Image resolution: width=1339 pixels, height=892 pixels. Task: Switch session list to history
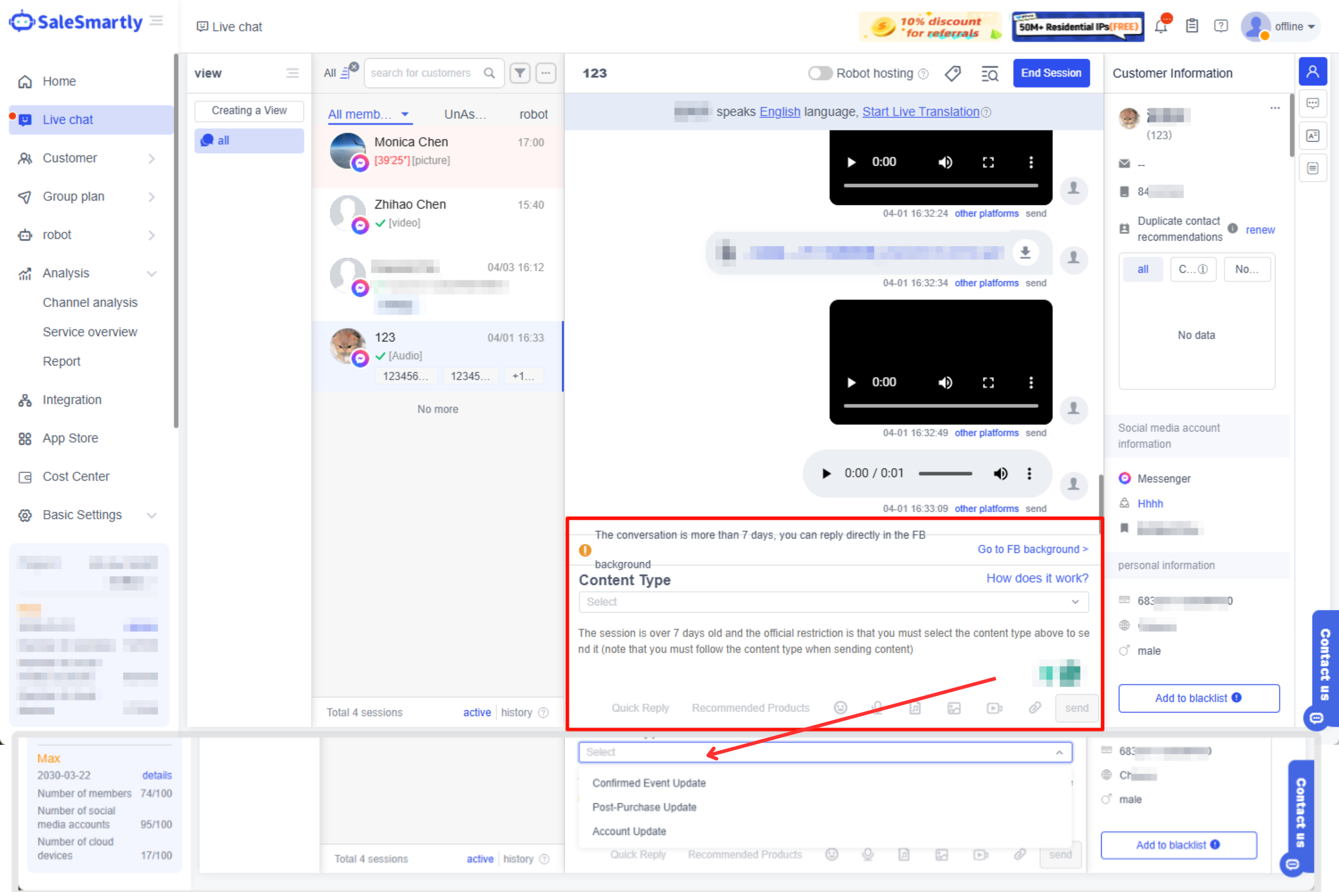tap(517, 712)
